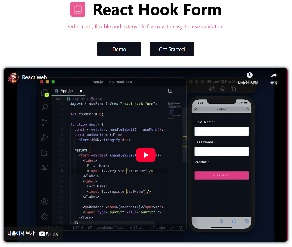
Task: Click the localhost address bar
Action: [221, 109]
